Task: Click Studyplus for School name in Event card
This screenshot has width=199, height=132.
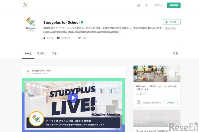Action: pos(152,103)
